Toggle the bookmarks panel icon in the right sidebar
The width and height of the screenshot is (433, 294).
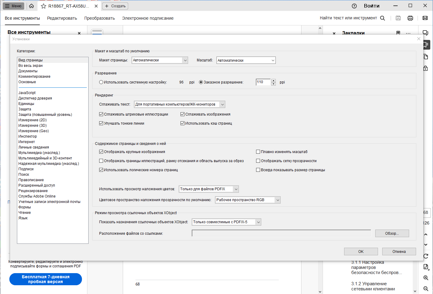click(x=426, y=45)
